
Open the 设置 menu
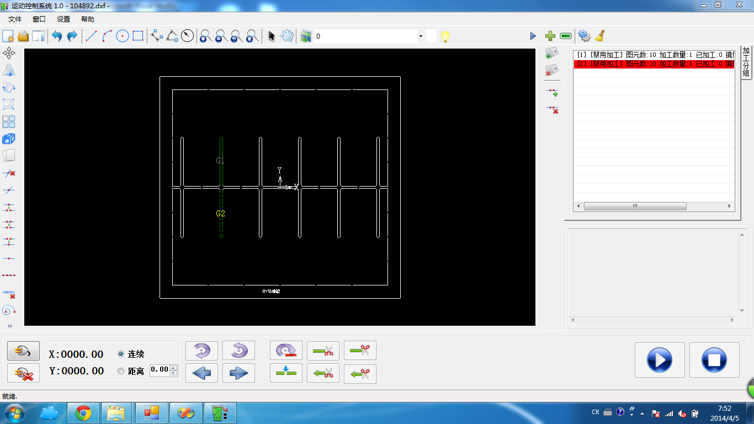click(63, 19)
